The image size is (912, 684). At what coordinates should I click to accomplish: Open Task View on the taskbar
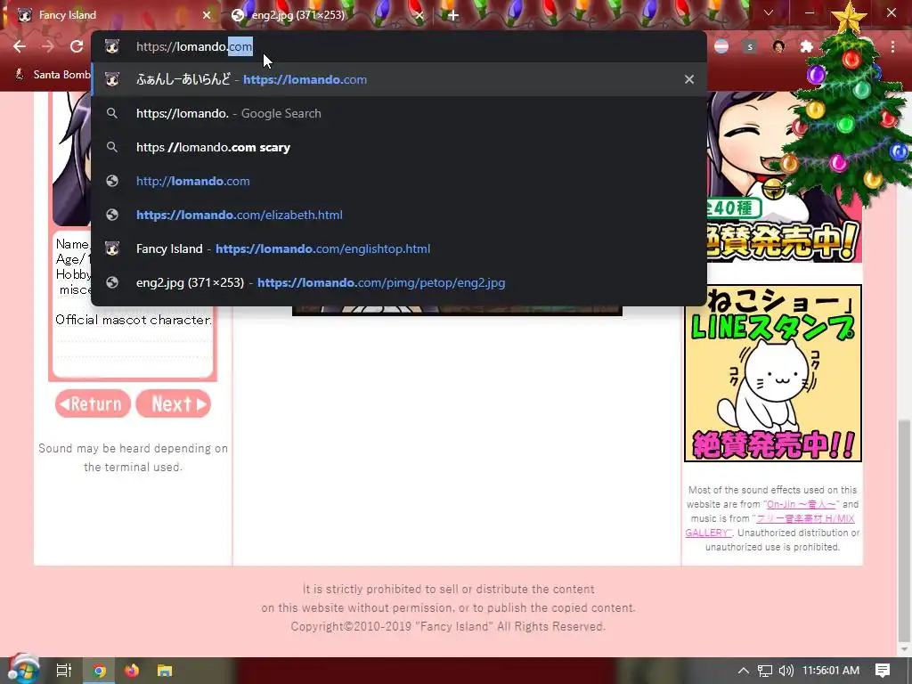(63, 671)
